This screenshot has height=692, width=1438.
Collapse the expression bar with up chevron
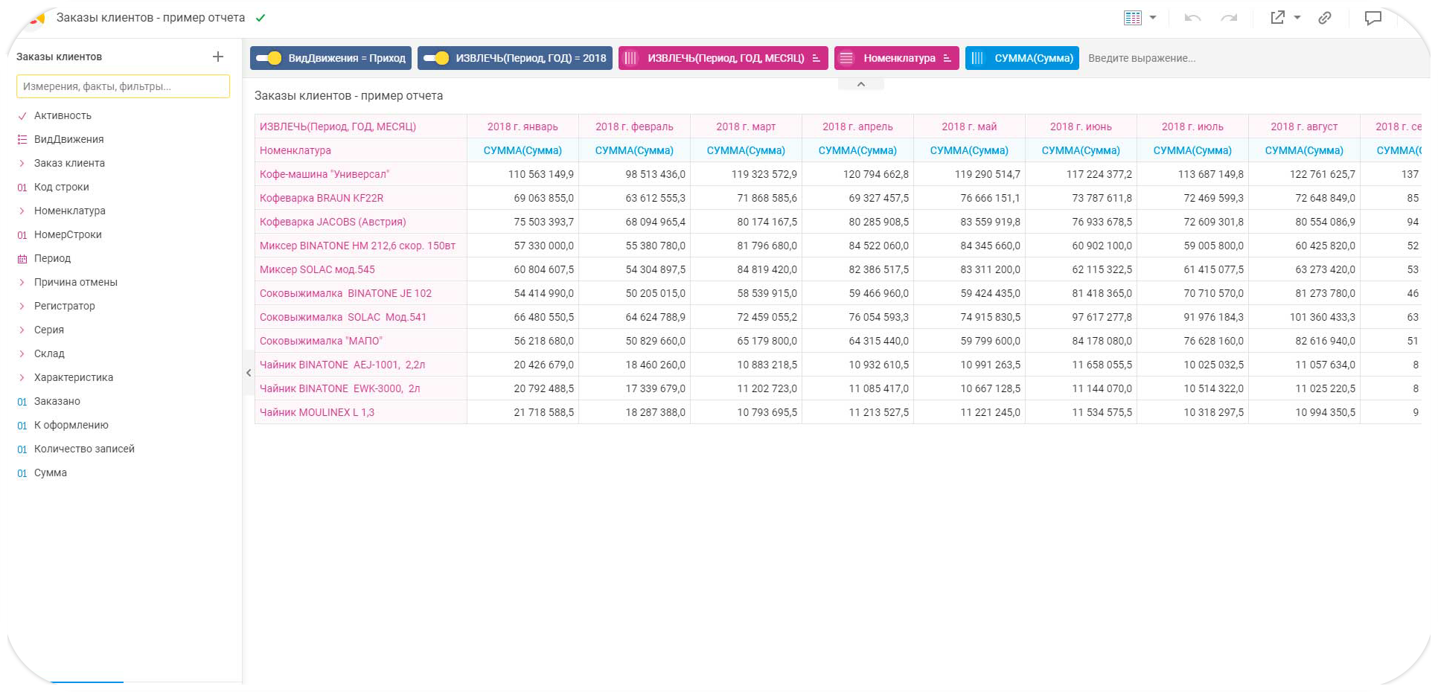[x=861, y=84]
